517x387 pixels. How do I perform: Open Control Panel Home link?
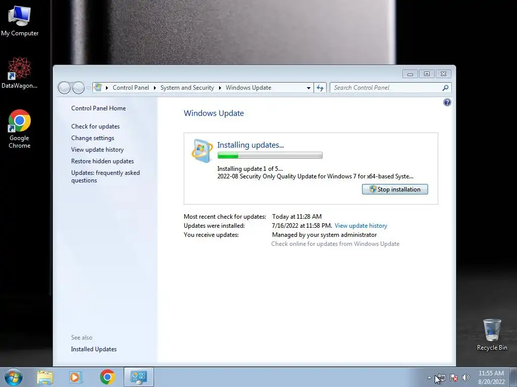[x=98, y=108]
